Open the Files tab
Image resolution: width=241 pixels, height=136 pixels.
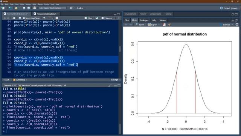(x=127, y=20)
